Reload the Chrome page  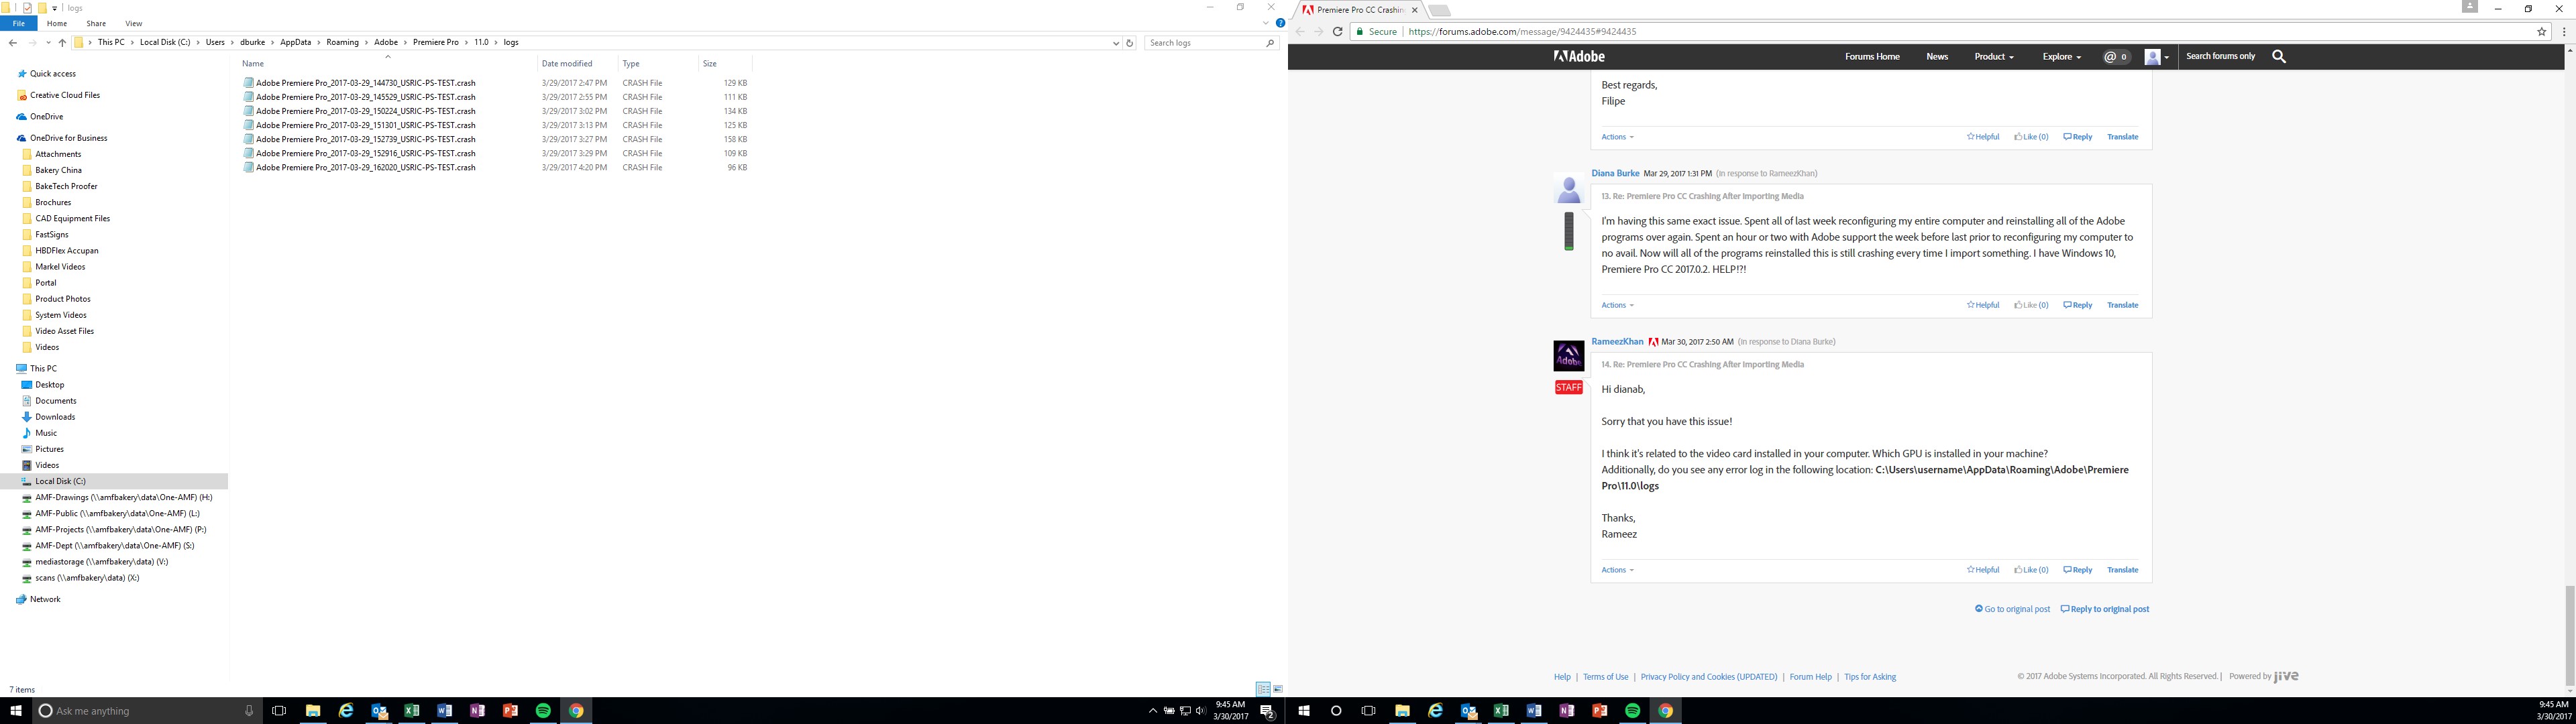(x=1337, y=32)
